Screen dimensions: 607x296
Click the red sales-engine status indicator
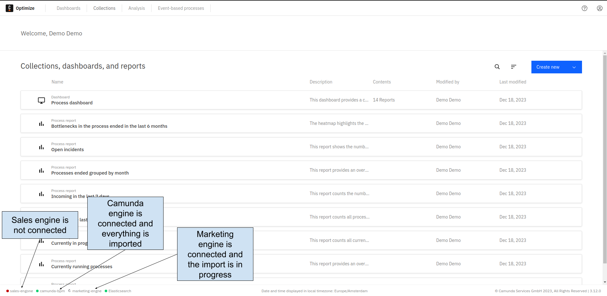(x=8, y=291)
